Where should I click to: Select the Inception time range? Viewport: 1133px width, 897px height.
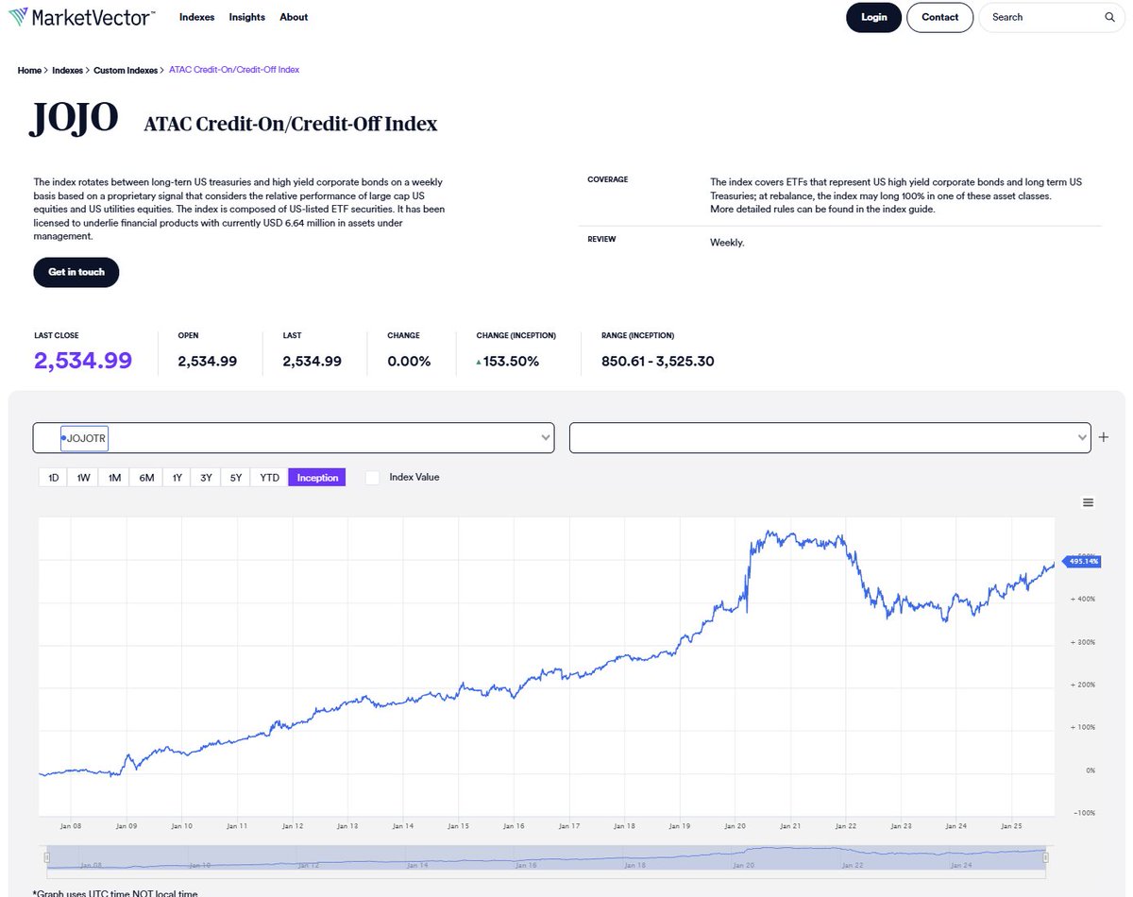tap(317, 478)
